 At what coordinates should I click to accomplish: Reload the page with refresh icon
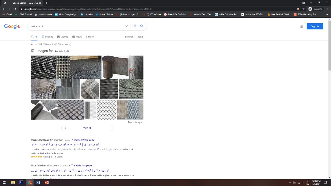click(15, 9)
